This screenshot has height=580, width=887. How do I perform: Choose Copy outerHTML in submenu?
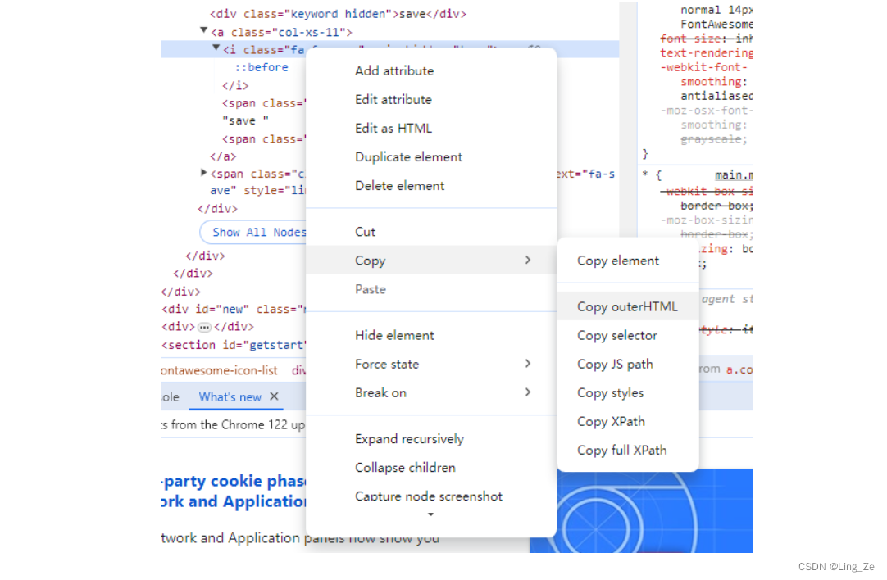[x=628, y=306]
